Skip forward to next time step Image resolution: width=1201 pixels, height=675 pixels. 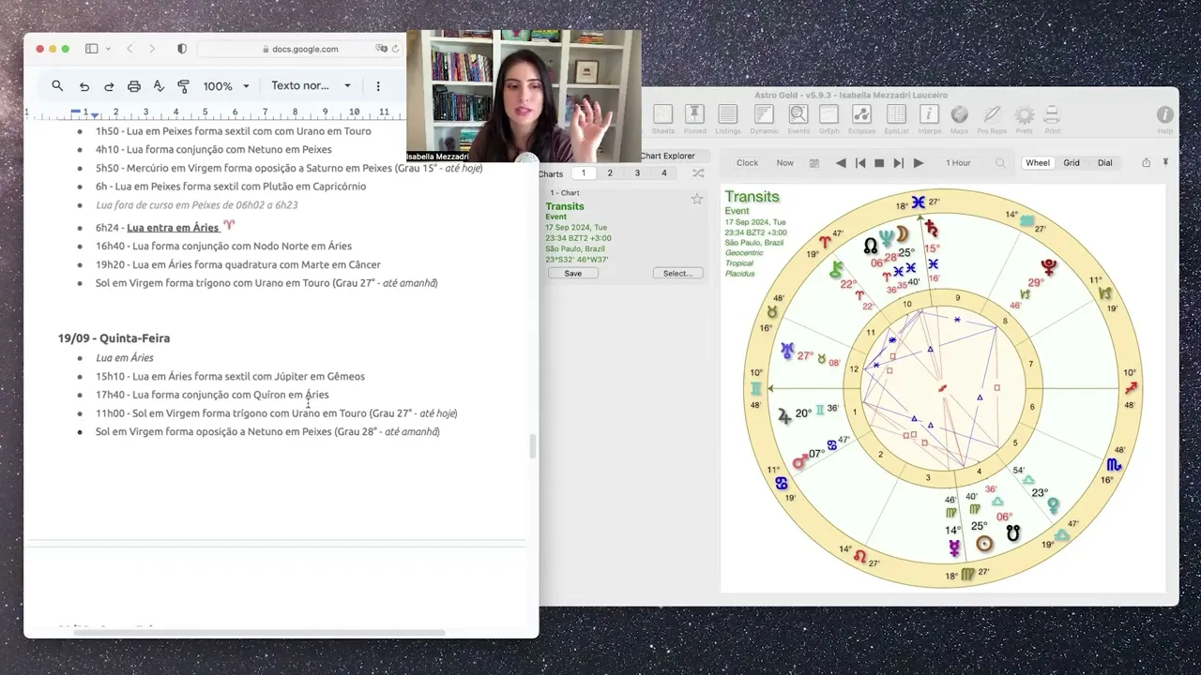898,163
